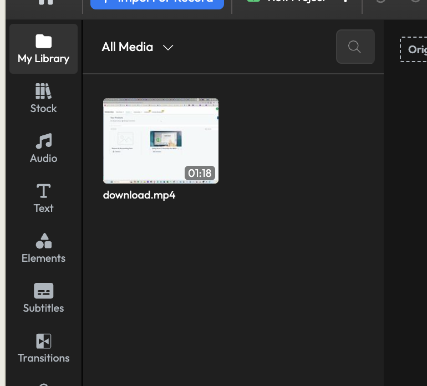This screenshot has height=386, width=427.
Task: Click the download.mp4 file name label
Action: click(x=139, y=195)
